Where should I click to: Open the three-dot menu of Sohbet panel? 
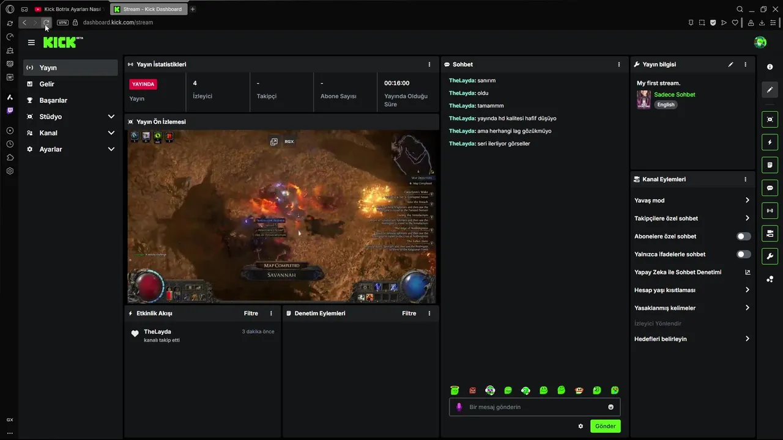pyautogui.click(x=619, y=64)
